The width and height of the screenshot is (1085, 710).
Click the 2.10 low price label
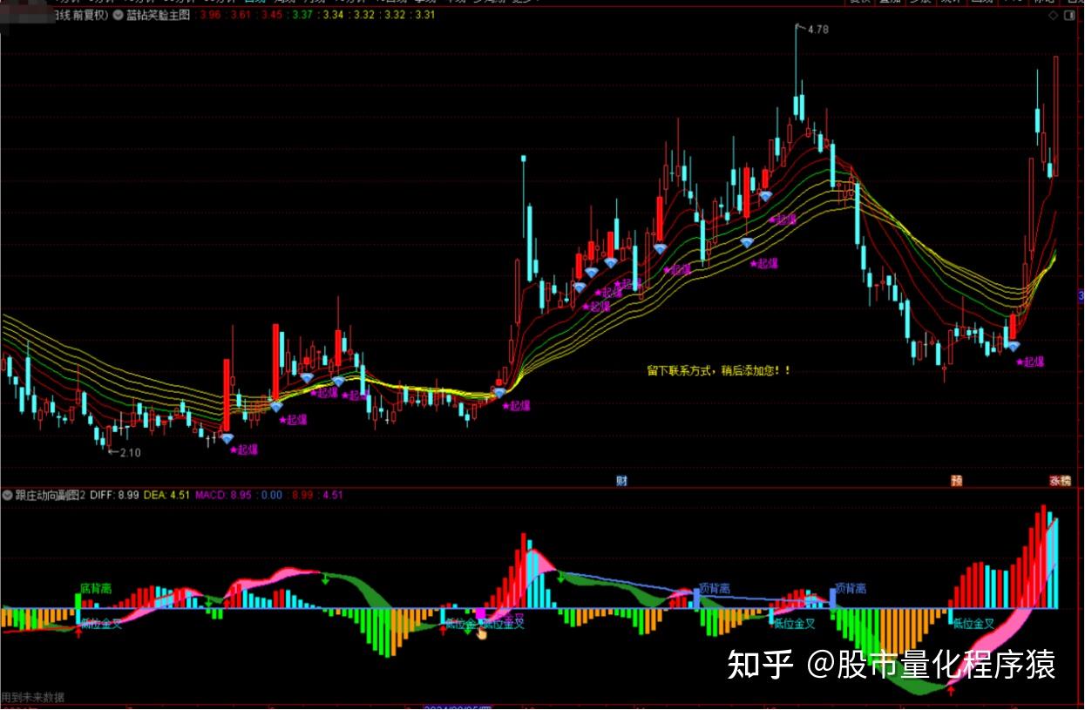(130, 452)
